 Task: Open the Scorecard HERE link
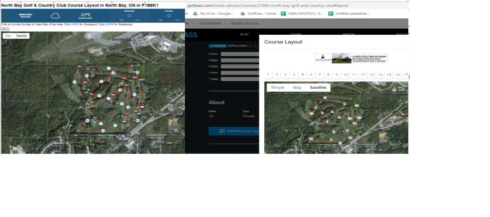click(75, 24)
